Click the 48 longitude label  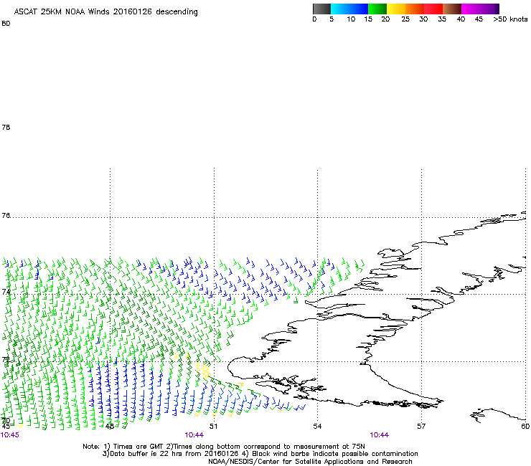coord(109,427)
